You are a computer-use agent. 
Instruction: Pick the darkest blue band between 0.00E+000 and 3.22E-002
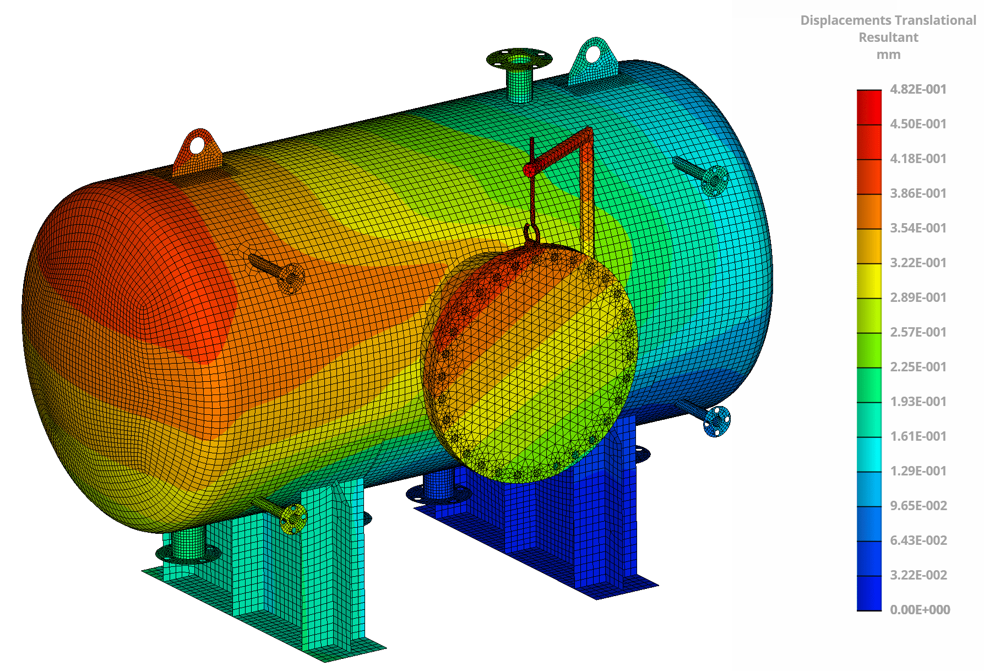point(869,593)
